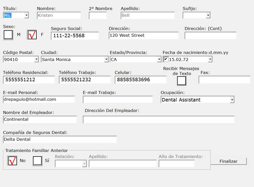Enable Recibir Mensajes de Texto checkbox
The width and height of the screenshot is (254, 187).
(x=181, y=81)
